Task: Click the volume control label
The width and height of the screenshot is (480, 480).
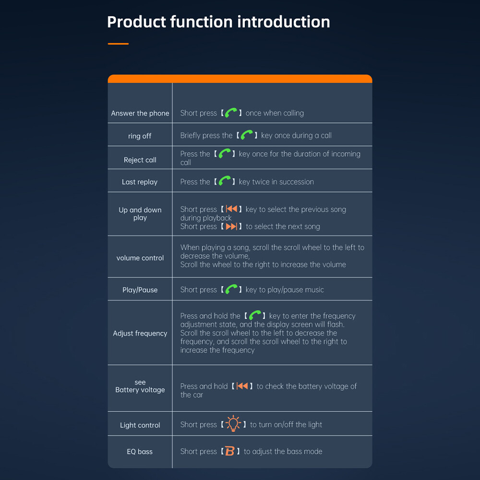Action: [140, 258]
